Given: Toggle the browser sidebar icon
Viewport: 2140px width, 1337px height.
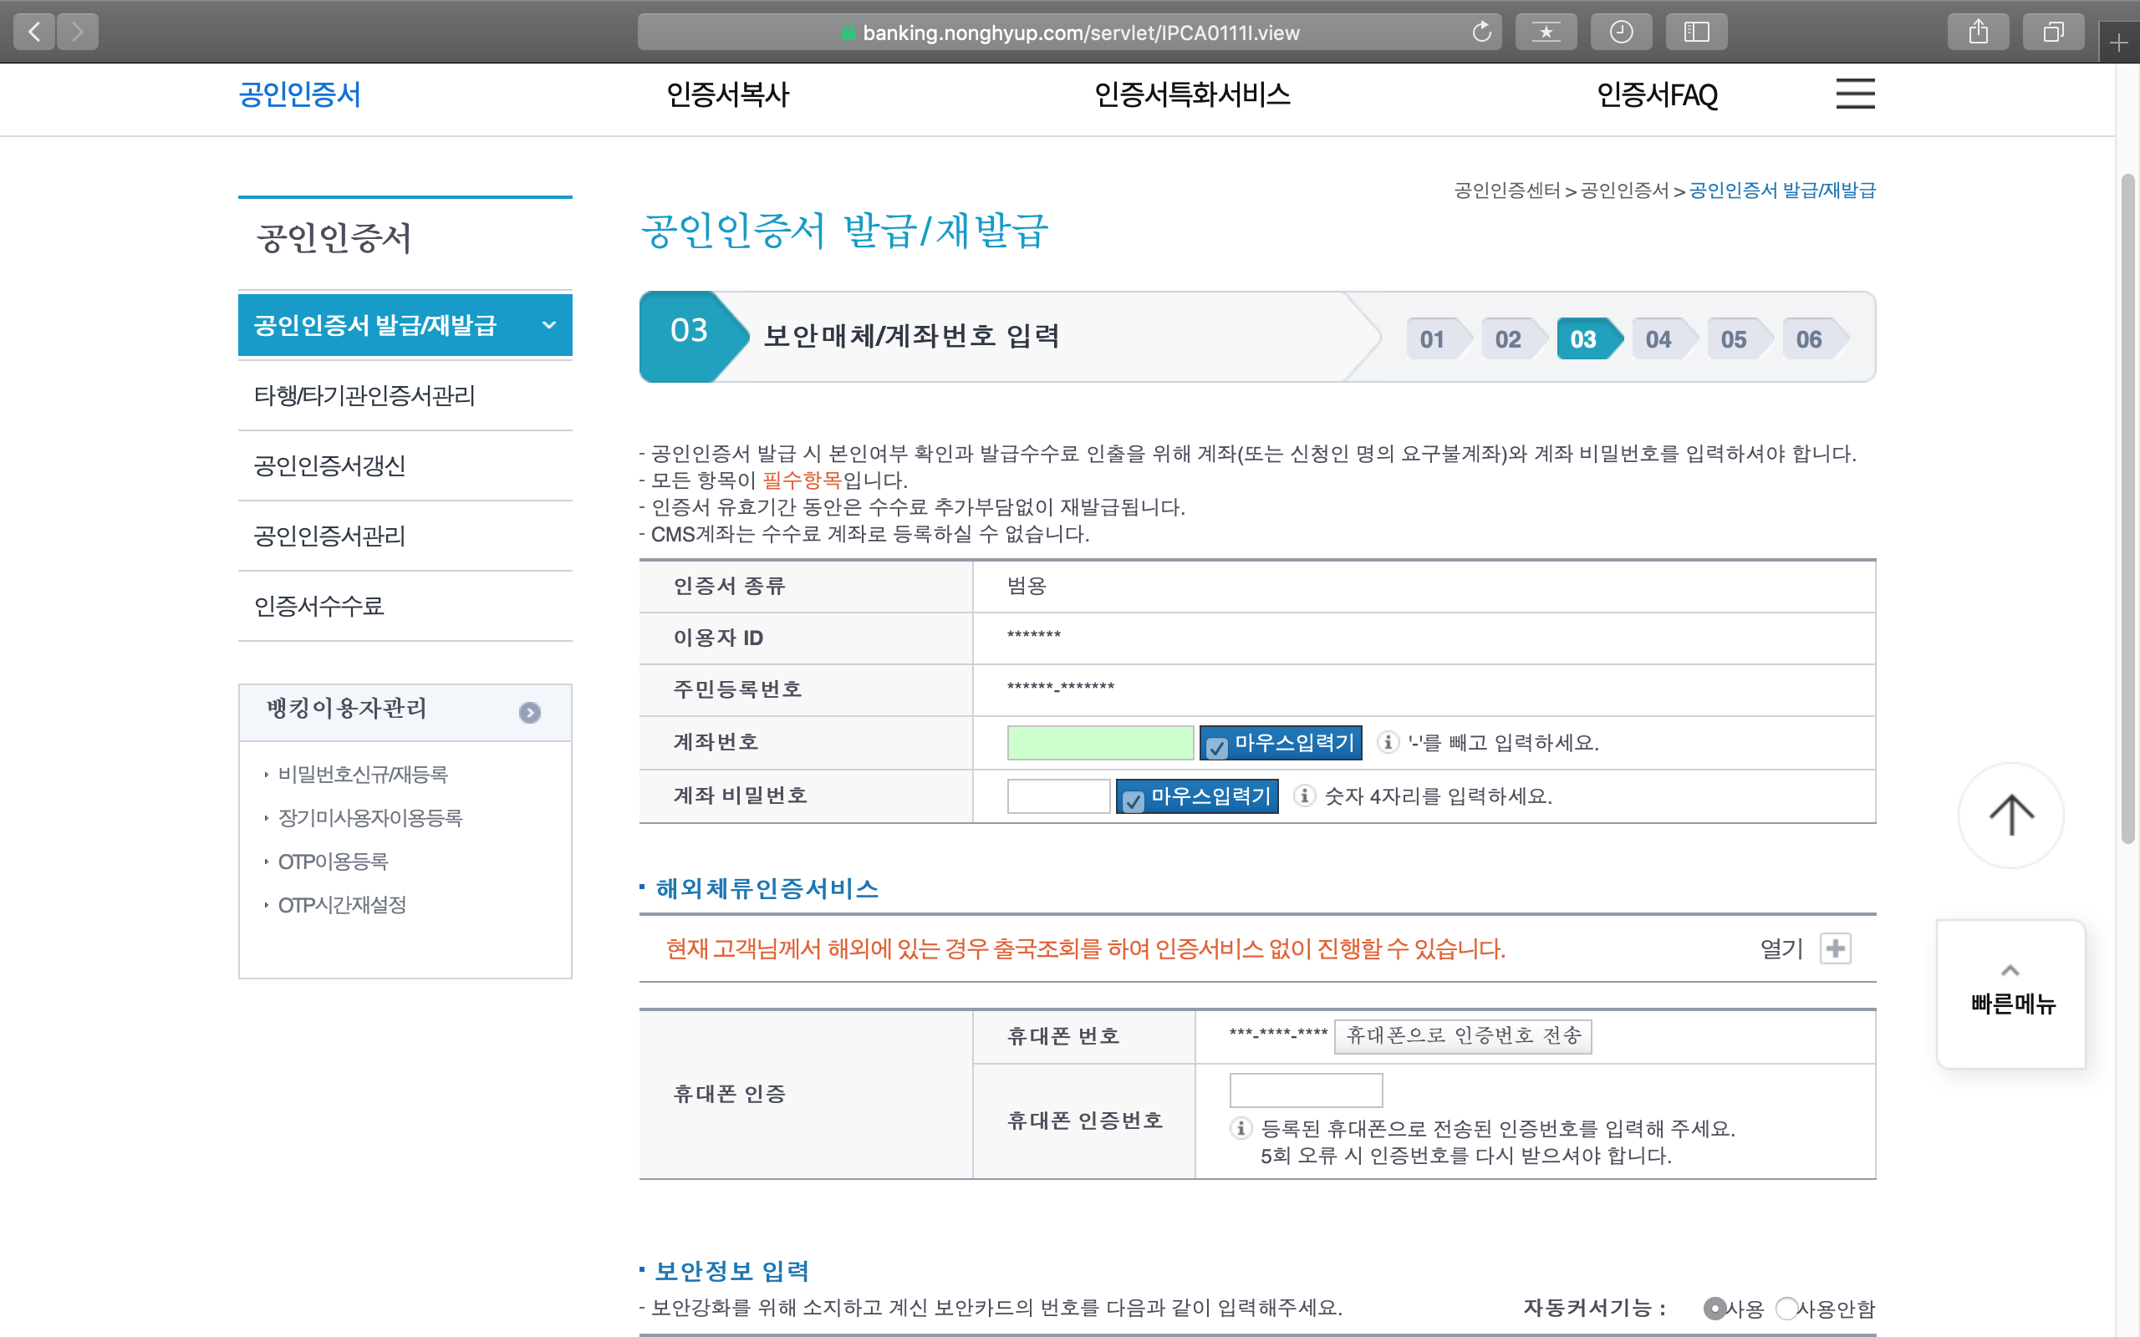Looking at the screenshot, I should point(1695,33).
